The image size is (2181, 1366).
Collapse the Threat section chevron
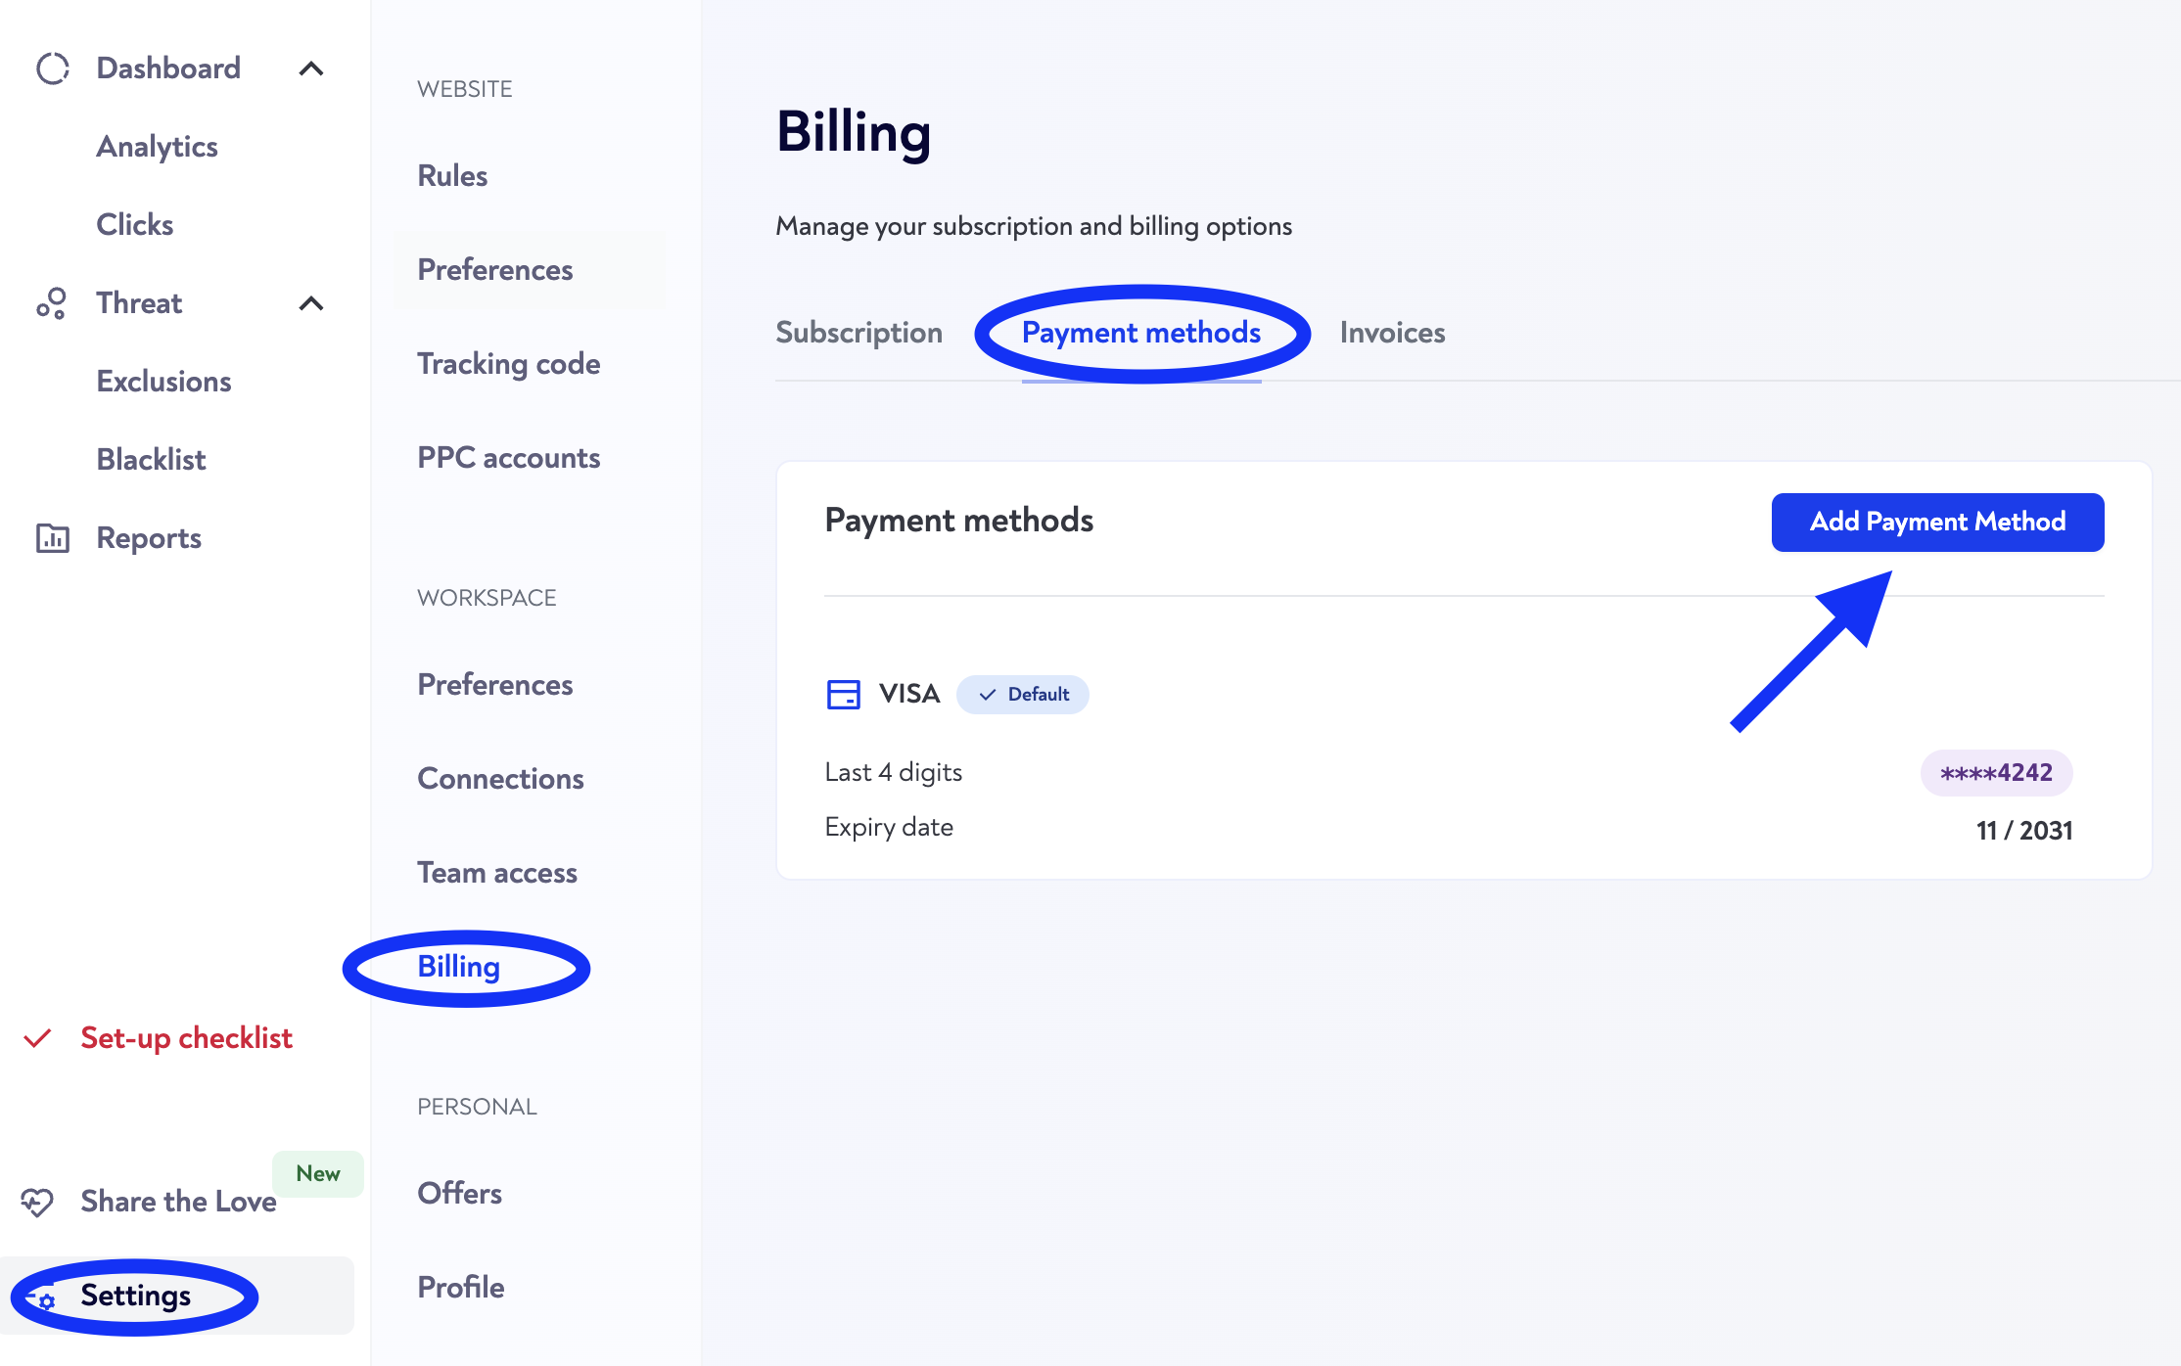[311, 303]
